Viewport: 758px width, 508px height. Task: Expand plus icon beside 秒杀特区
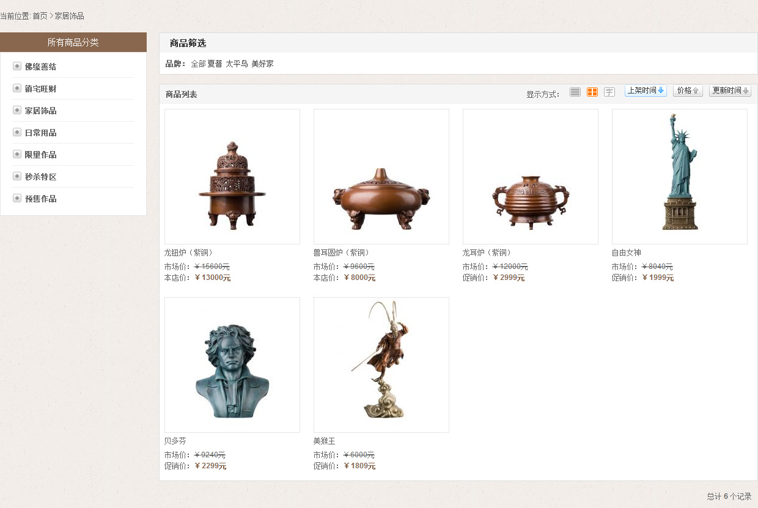[17, 176]
